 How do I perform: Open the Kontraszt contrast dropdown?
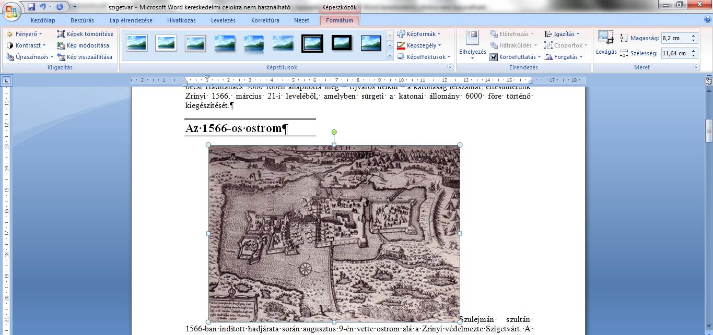(26, 45)
